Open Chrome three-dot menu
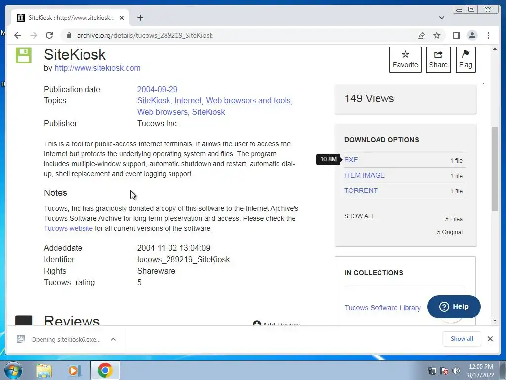The height and width of the screenshot is (380, 506). 488,35
